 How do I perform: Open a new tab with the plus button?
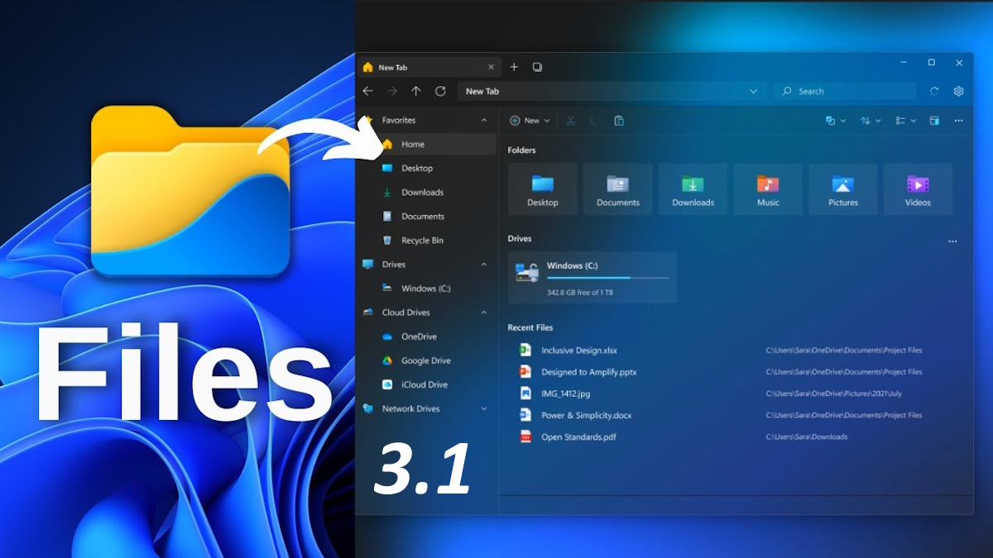coord(514,67)
